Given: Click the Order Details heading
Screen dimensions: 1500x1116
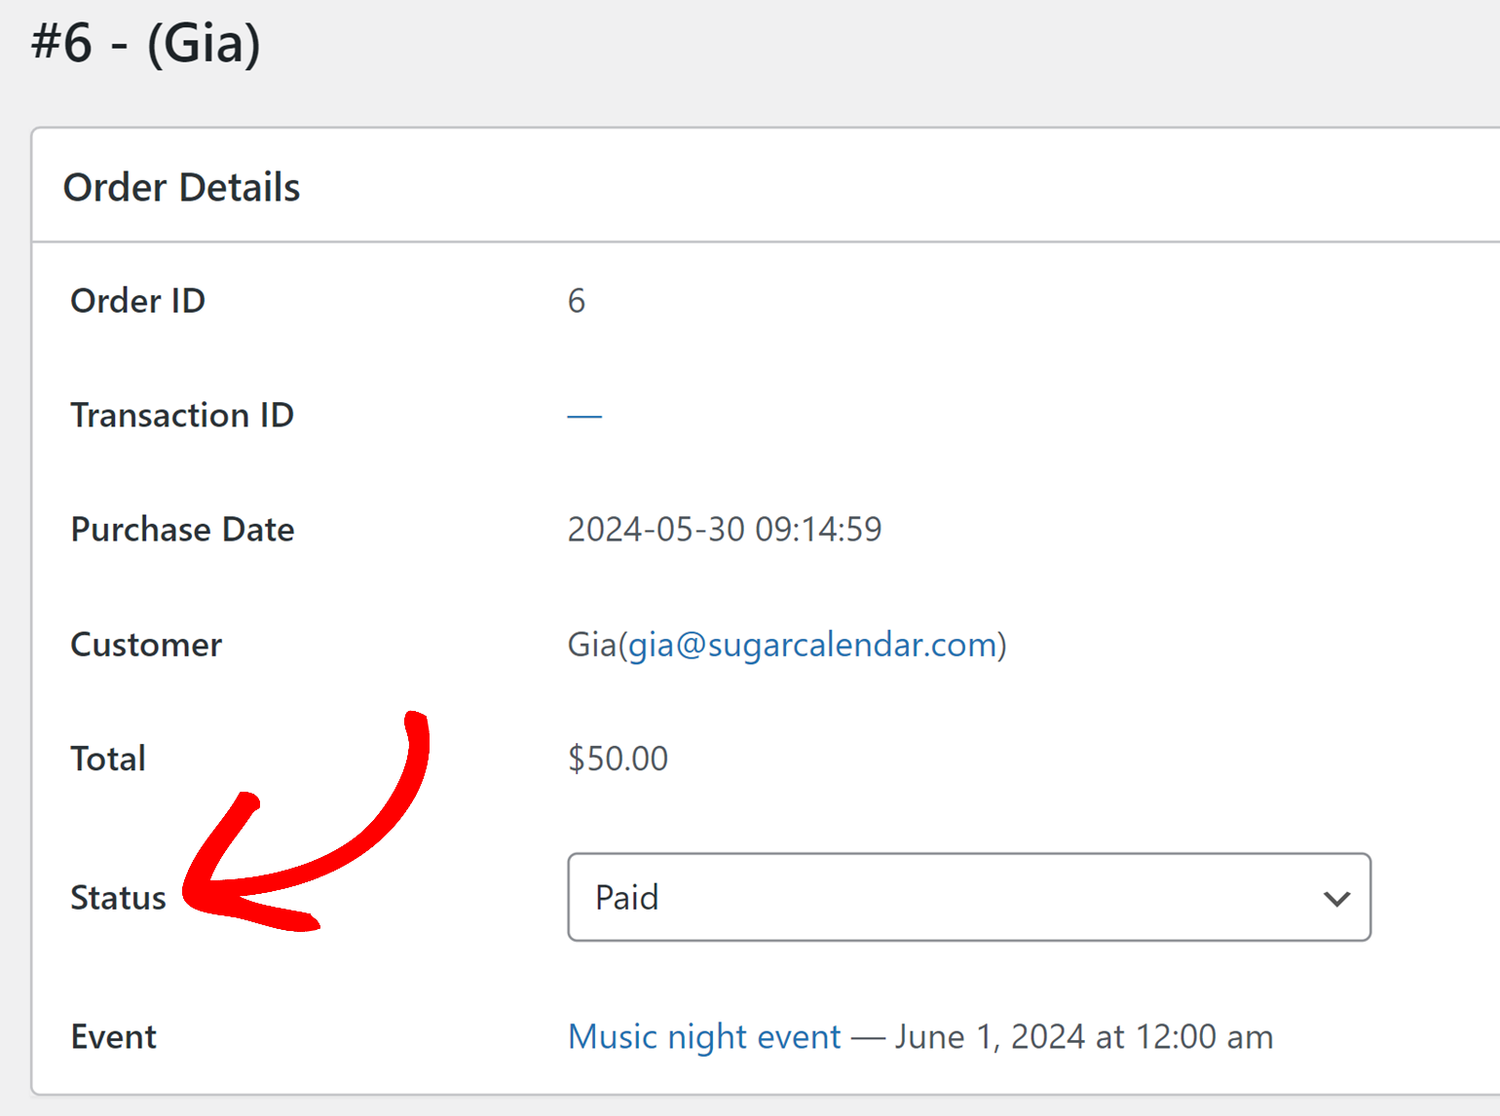Looking at the screenshot, I should click(181, 187).
